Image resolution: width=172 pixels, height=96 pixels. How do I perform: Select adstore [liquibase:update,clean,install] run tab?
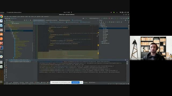tap(20, 60)
